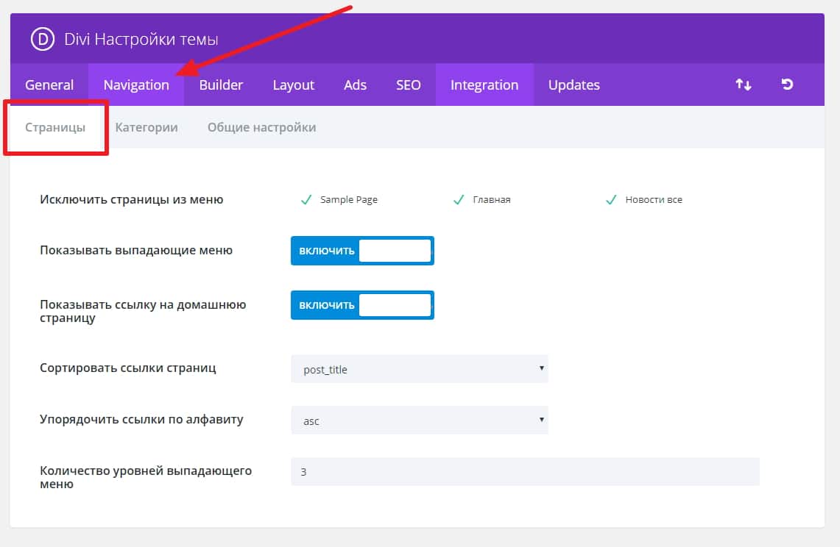Disable Показывать выпадающие меню toggle
Viewport: 840px width, 547px height.
(362, 251)
